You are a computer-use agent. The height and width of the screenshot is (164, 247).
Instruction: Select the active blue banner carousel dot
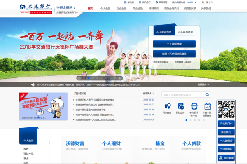[89, 78]
